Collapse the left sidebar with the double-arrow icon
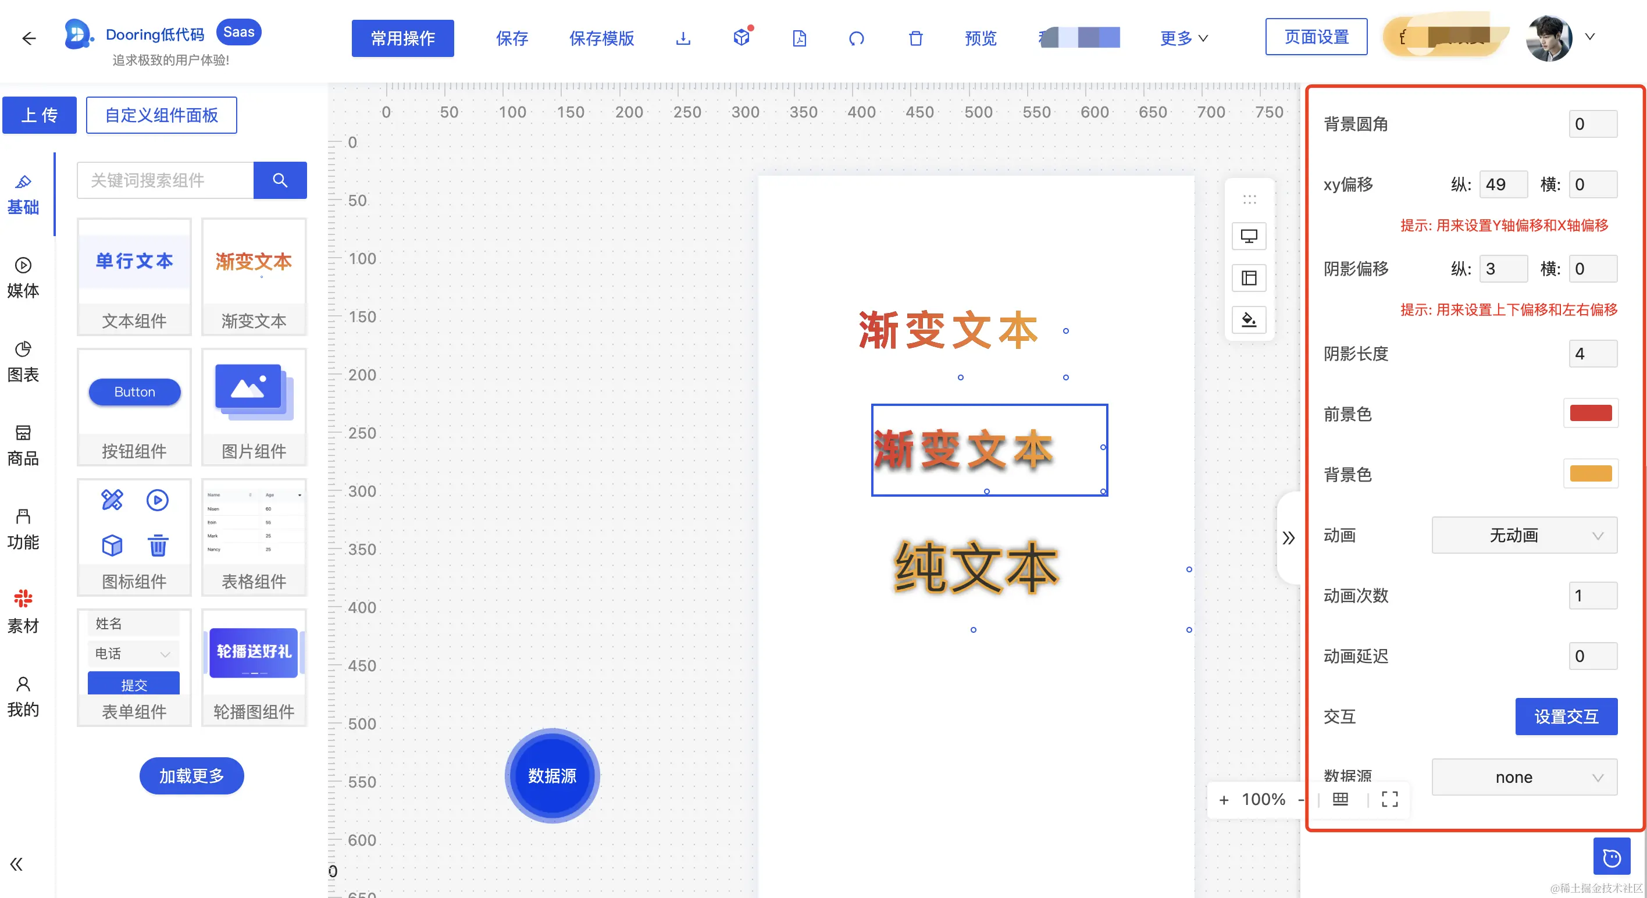The image size is (1647, 898). pyautogui.click(x=17, y=864)
